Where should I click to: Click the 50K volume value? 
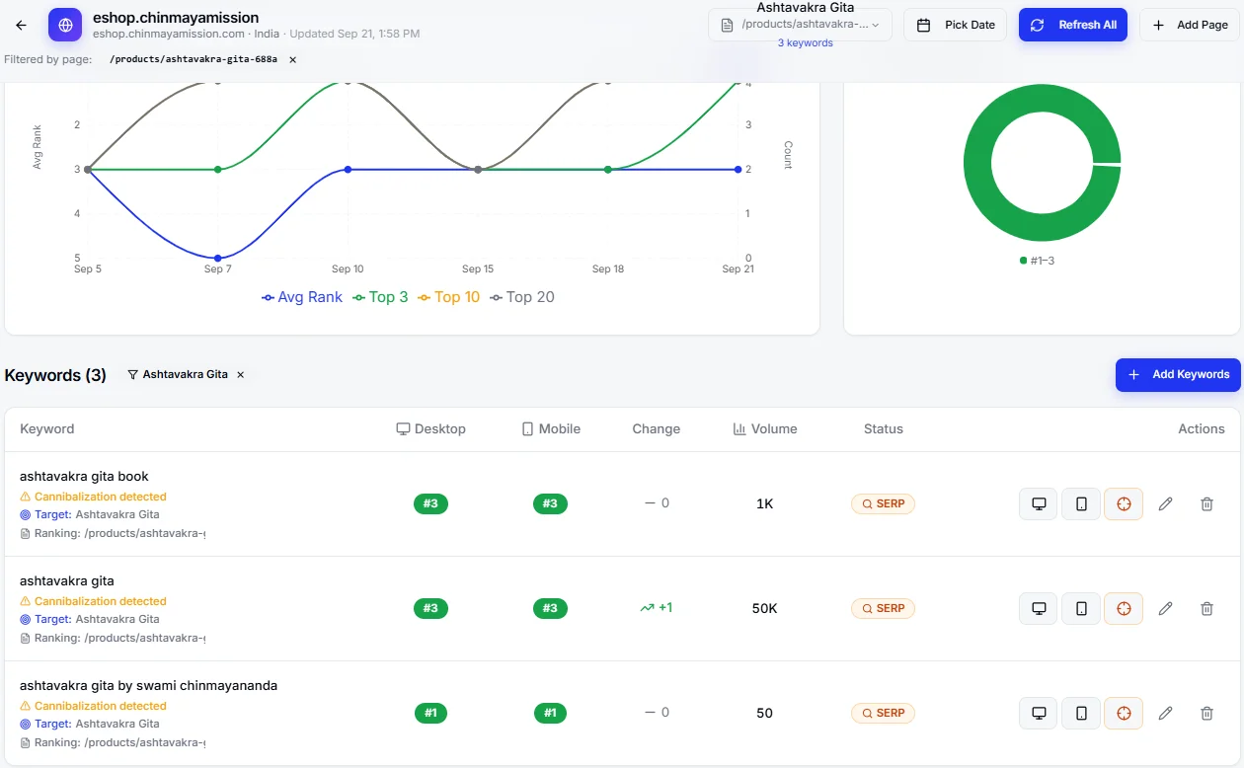coord(765,608)
